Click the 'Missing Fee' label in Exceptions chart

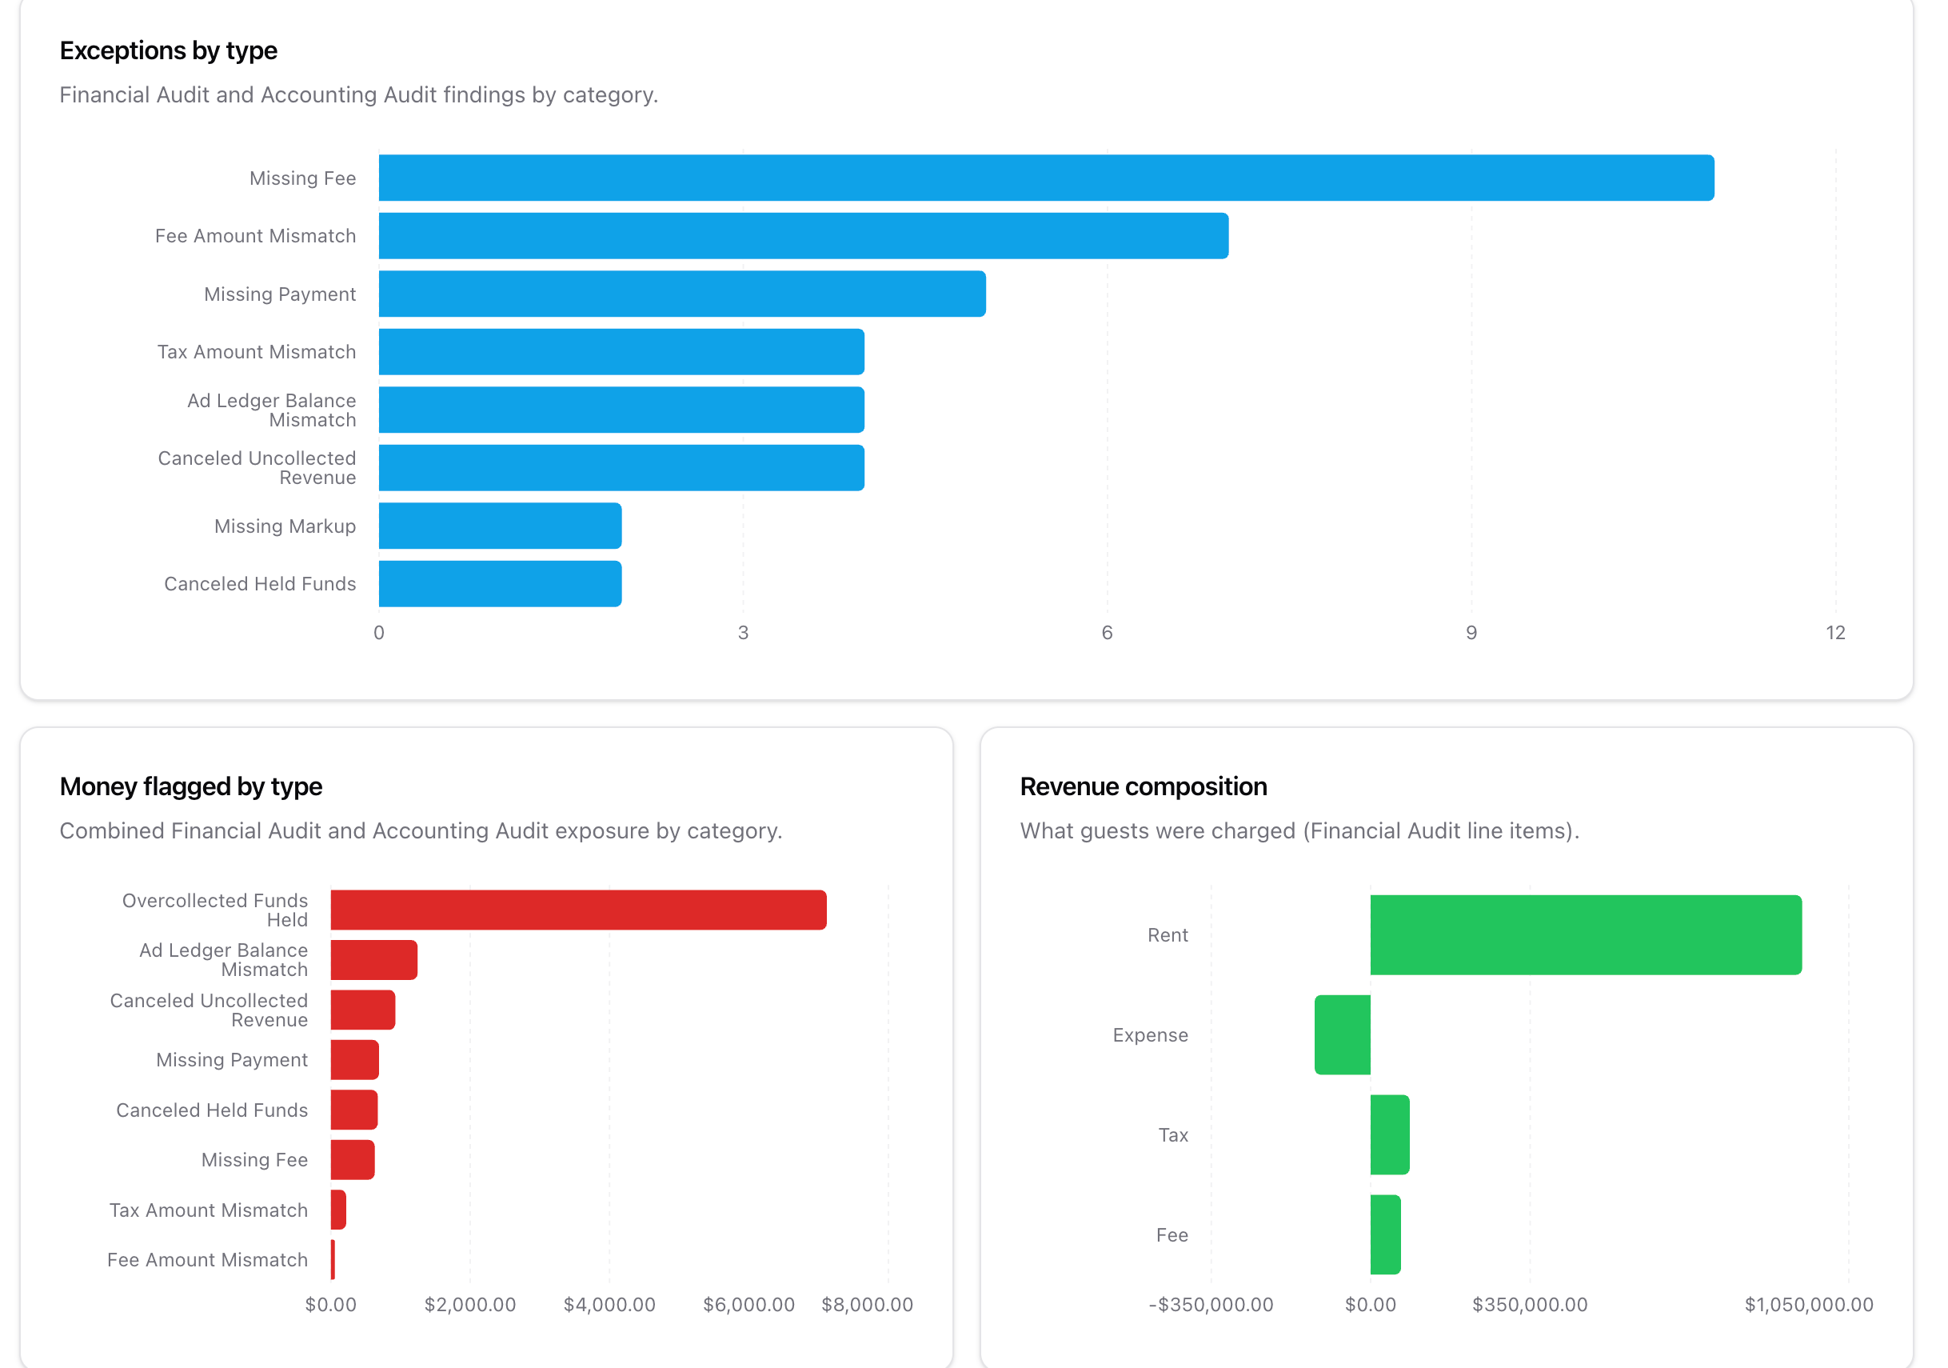pyautogui.click(x=303, y=178)
